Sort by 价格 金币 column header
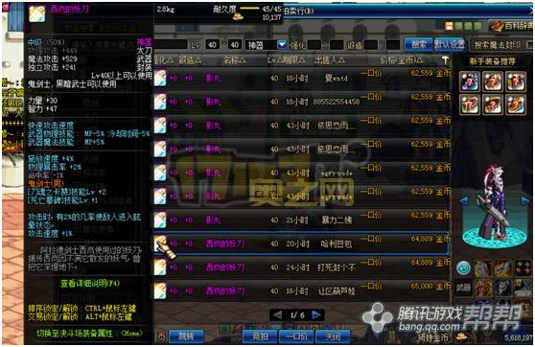Image resolution: width=535 pixels, height=347 pixels. 402,60
